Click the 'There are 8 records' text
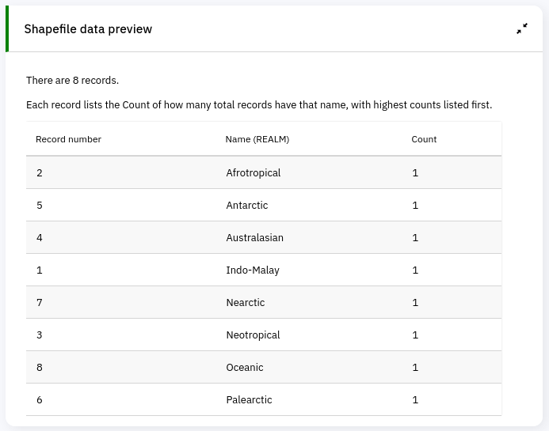549x431 pixels. click(x=72, y=80)
